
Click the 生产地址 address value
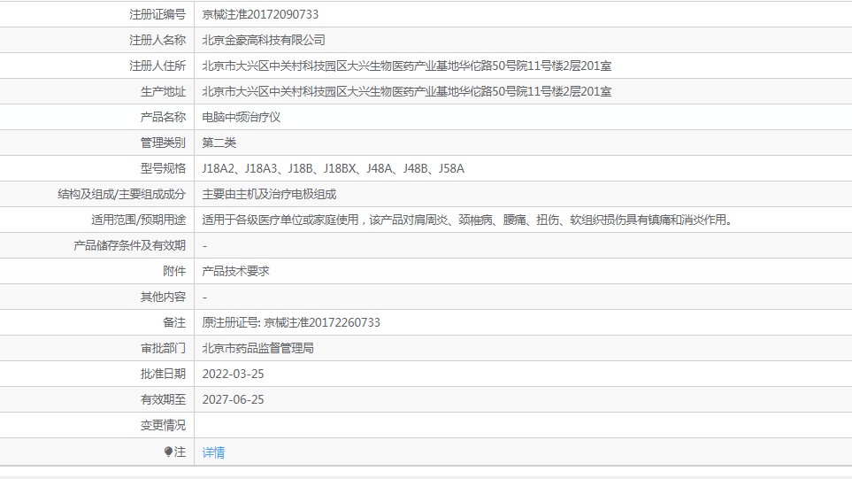(406, 91)
